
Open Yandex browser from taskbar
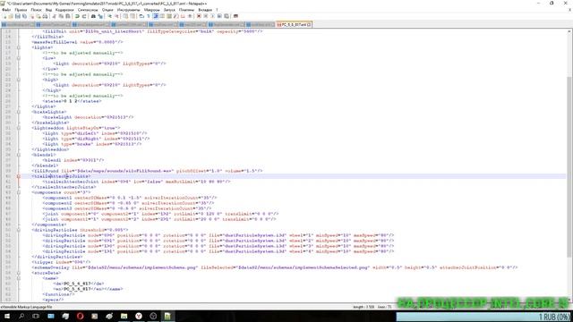click(x=139, y=316)
